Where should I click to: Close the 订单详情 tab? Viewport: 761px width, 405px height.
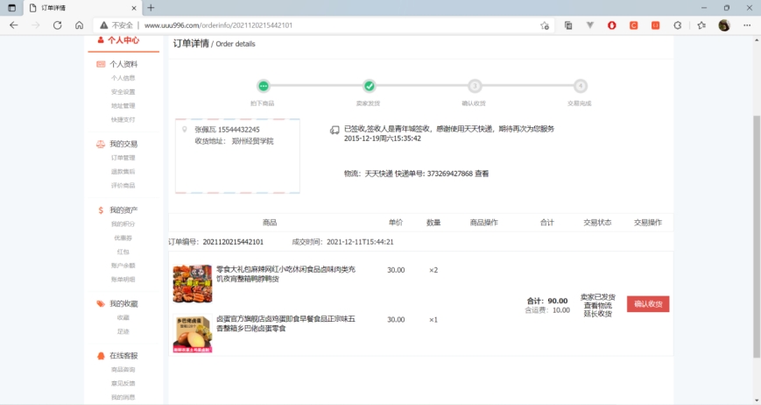pos(134,8)
